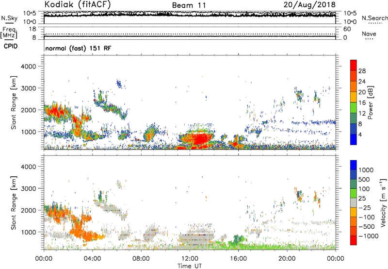Image resolution: width=388 pixels, height=269 pixels.
Task: Click the '16' value on Power scale
Action: click(x=362, y=103)
